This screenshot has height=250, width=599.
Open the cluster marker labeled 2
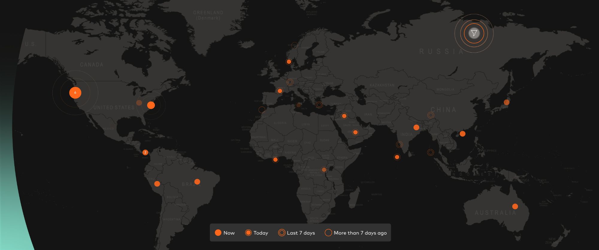[x=145, y=152]
